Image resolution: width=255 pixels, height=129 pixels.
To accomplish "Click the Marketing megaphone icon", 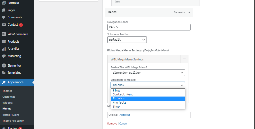I will click(x=4, y=56).
